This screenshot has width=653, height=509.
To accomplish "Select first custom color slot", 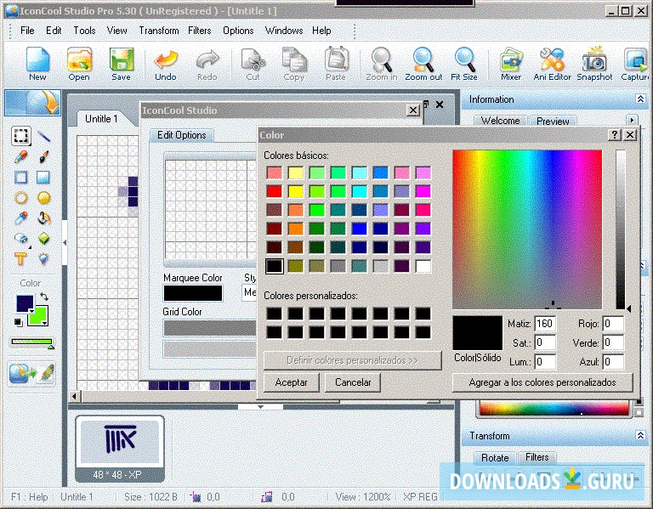I will pos(274,314).
